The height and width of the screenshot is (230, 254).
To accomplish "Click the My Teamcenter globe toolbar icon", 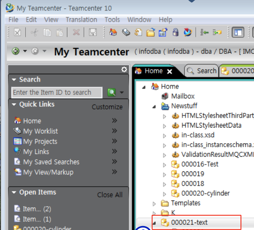I will tap(188, 32).
